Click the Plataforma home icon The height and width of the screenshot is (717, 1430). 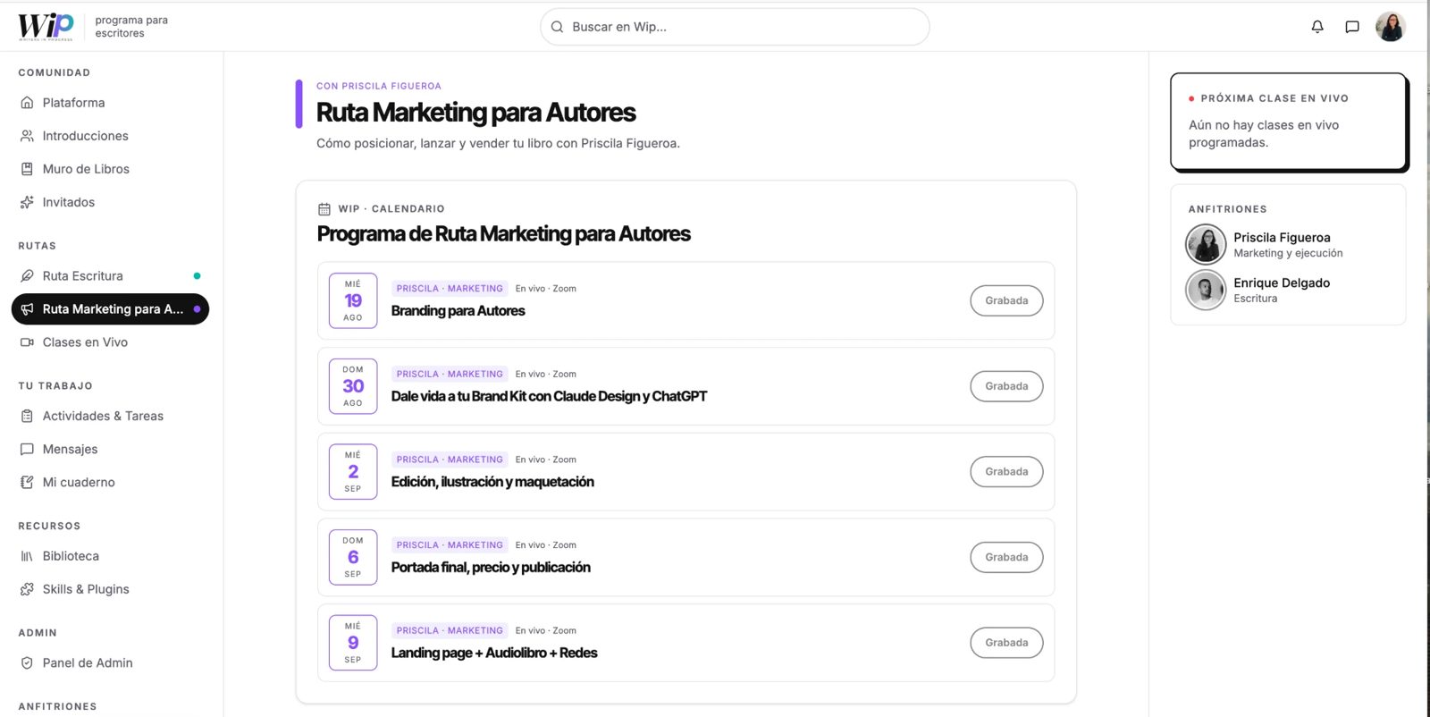pyautogui.click(x=27, y=103)
